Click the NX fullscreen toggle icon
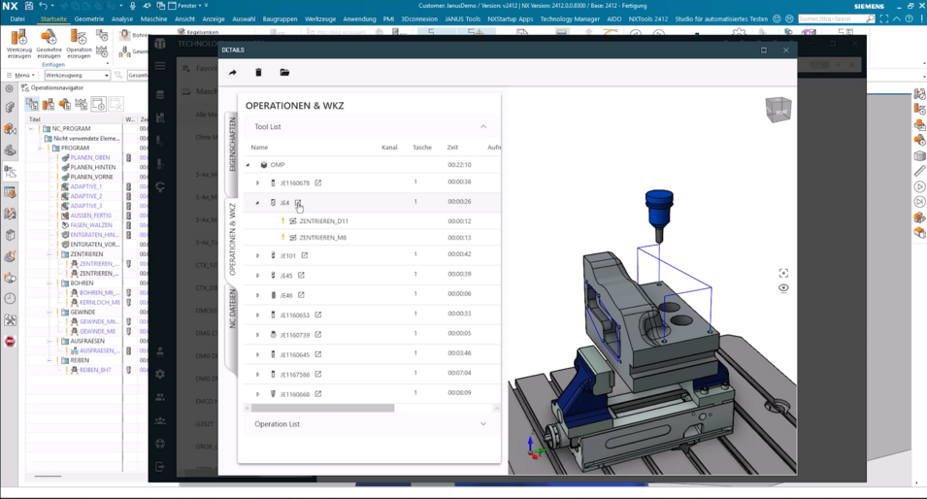The width and height of the screenshot is (927, 499). pyautogui.click(x=884, y=18)
